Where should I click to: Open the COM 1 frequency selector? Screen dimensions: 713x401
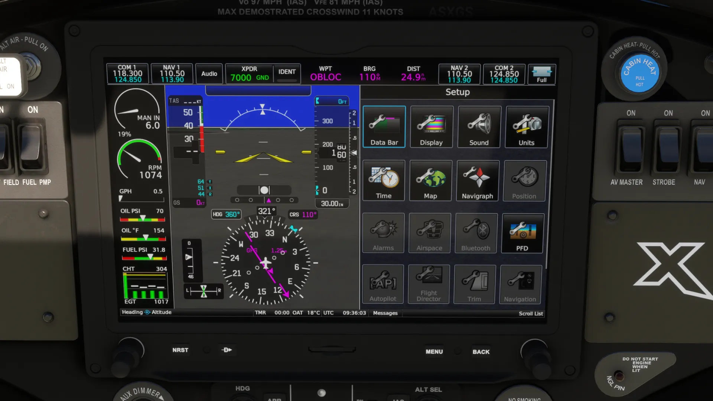[128, 74]
